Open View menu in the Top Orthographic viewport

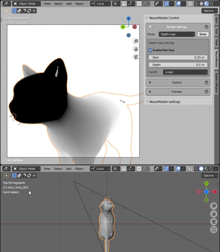pyautogui.click(x=47, y=169)
